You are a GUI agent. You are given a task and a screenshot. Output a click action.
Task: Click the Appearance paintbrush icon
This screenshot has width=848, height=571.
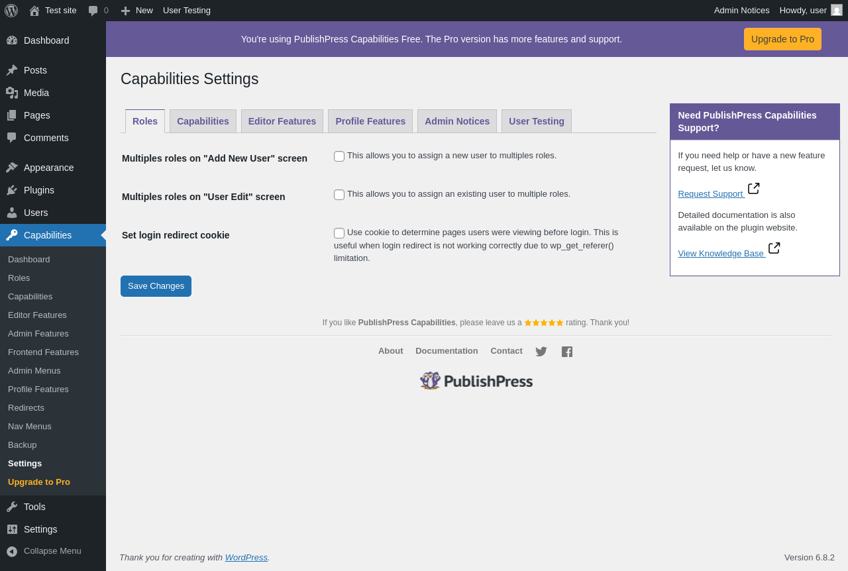[12, 168]
